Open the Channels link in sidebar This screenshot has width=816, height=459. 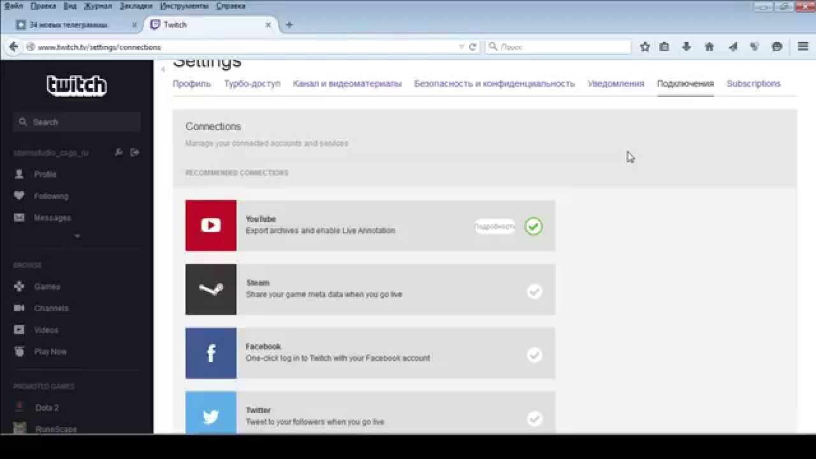(51, 309)
